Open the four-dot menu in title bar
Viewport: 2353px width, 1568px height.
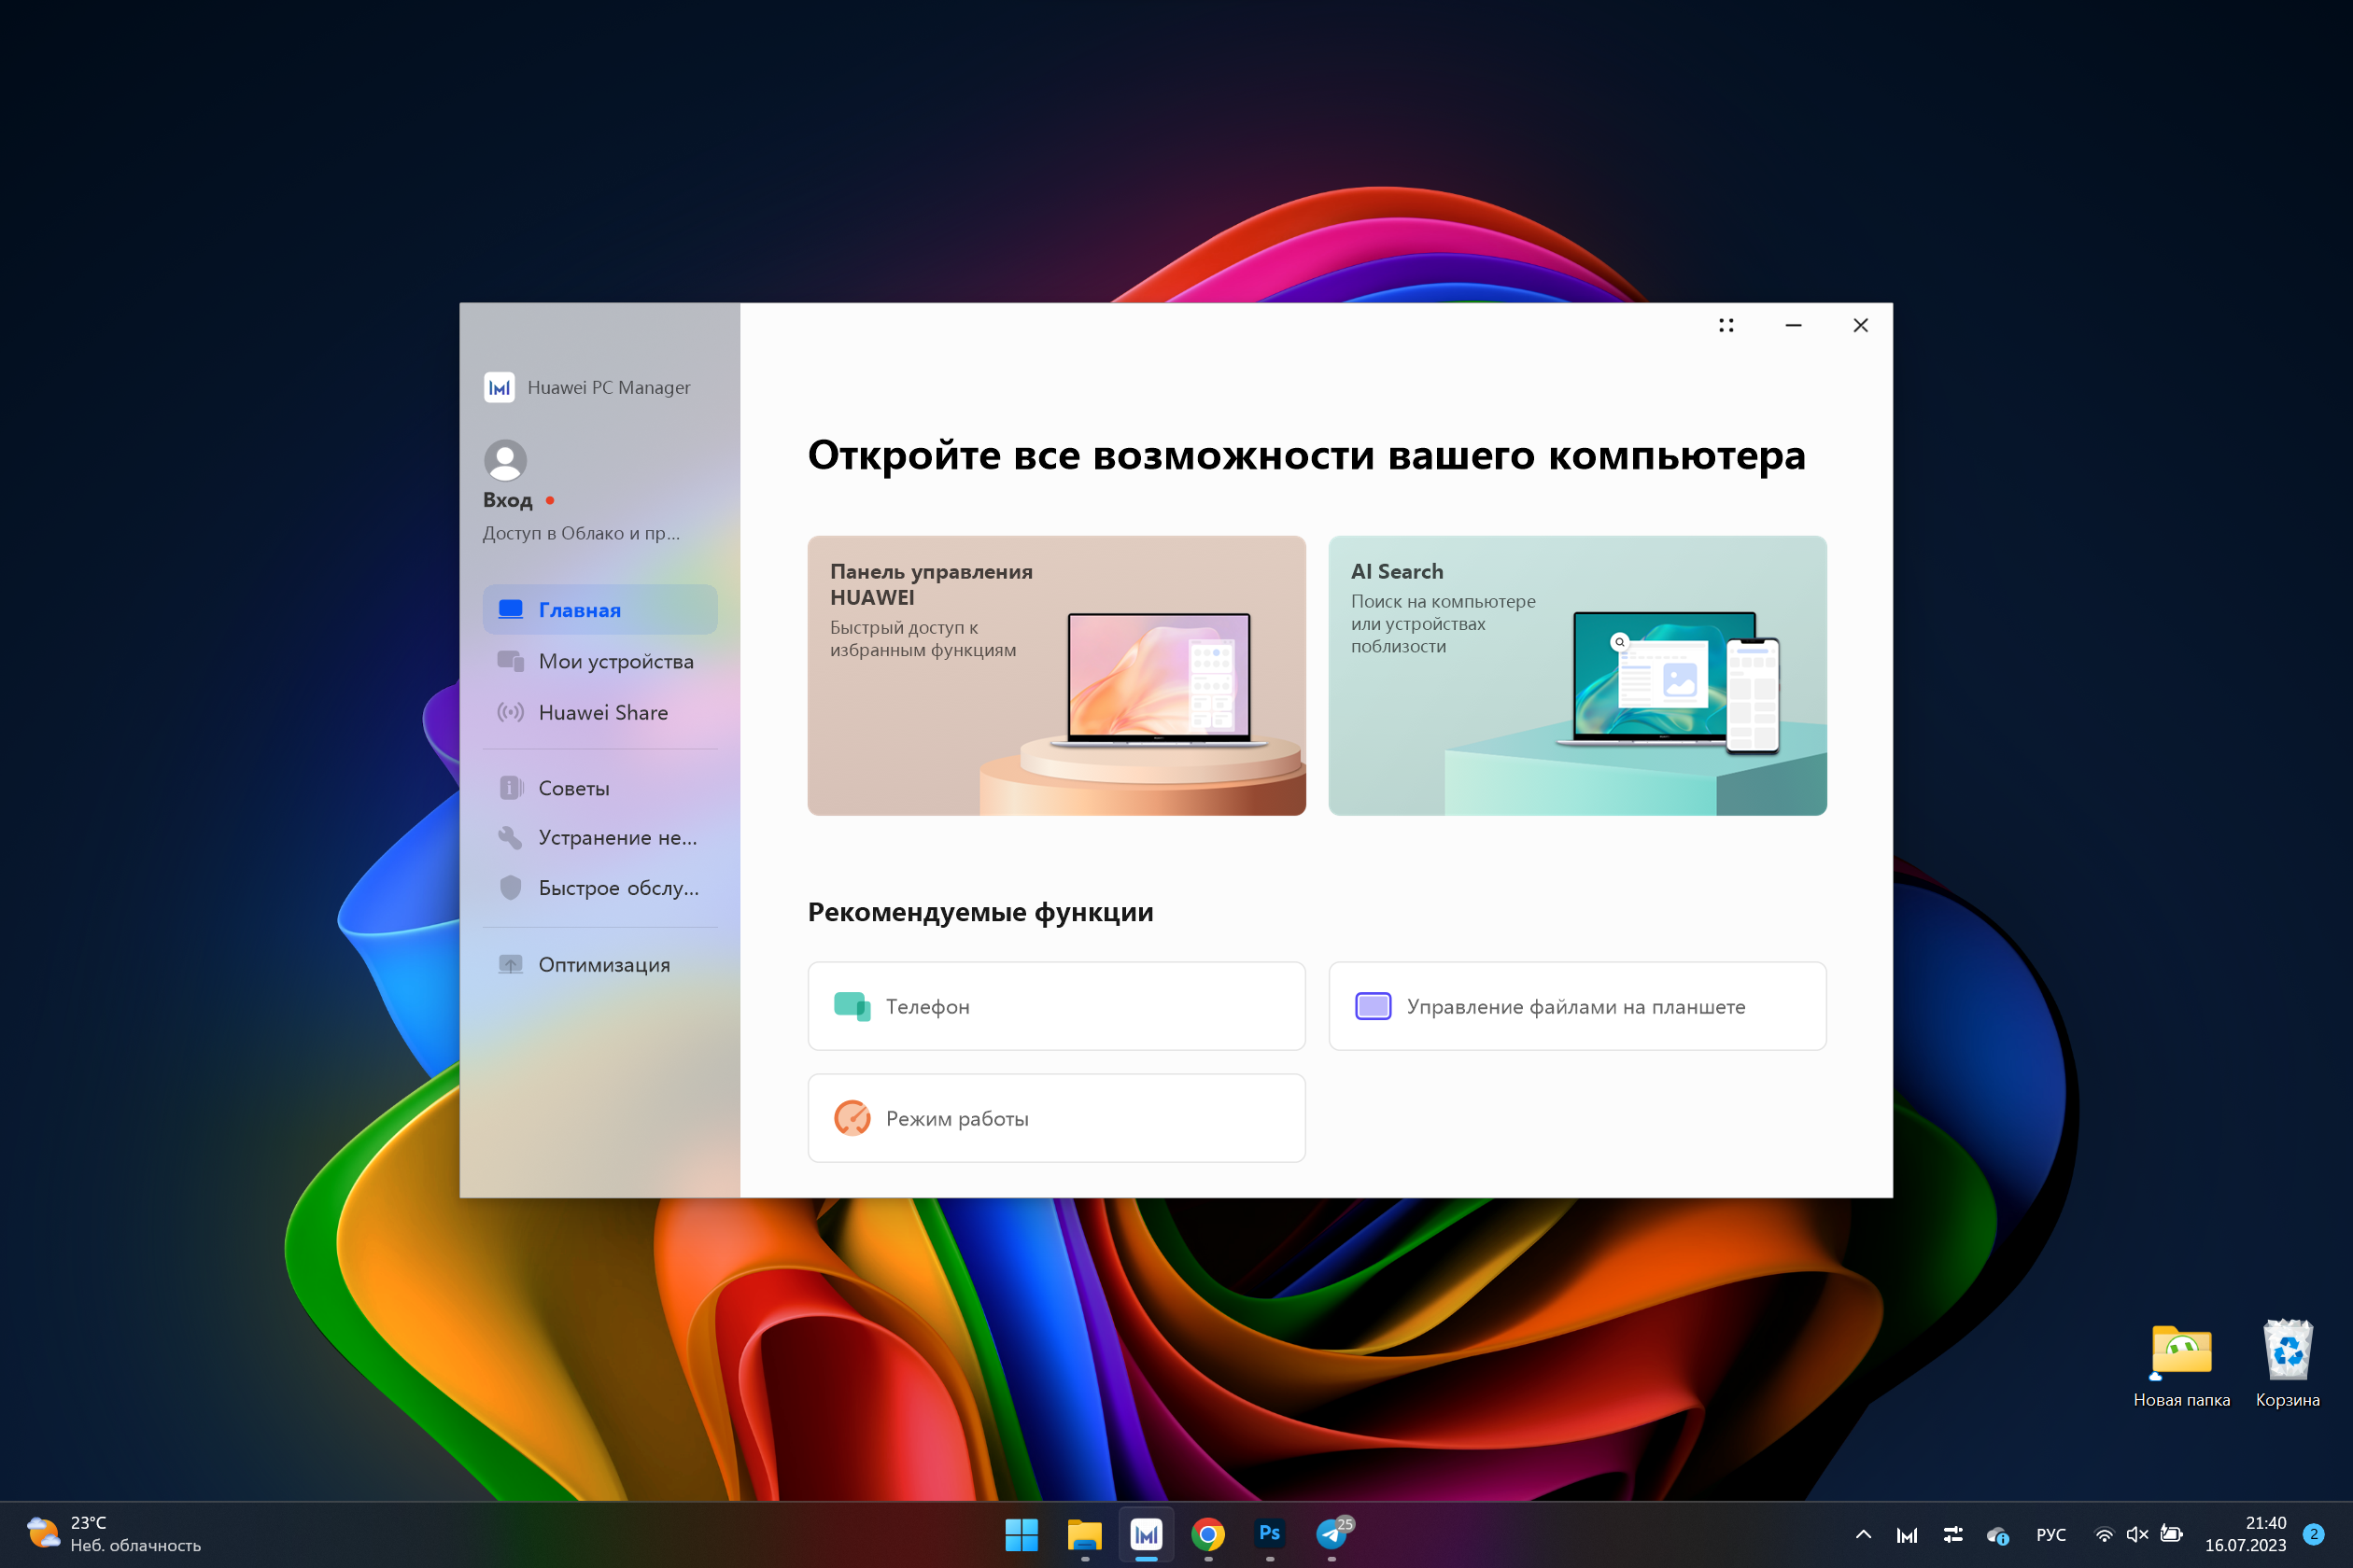click(1726, 325)
